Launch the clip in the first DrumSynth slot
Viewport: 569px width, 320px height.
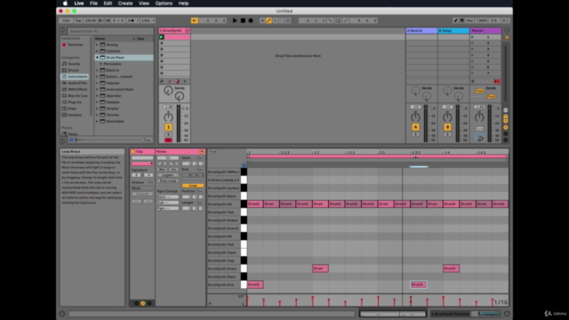(162, 37)
